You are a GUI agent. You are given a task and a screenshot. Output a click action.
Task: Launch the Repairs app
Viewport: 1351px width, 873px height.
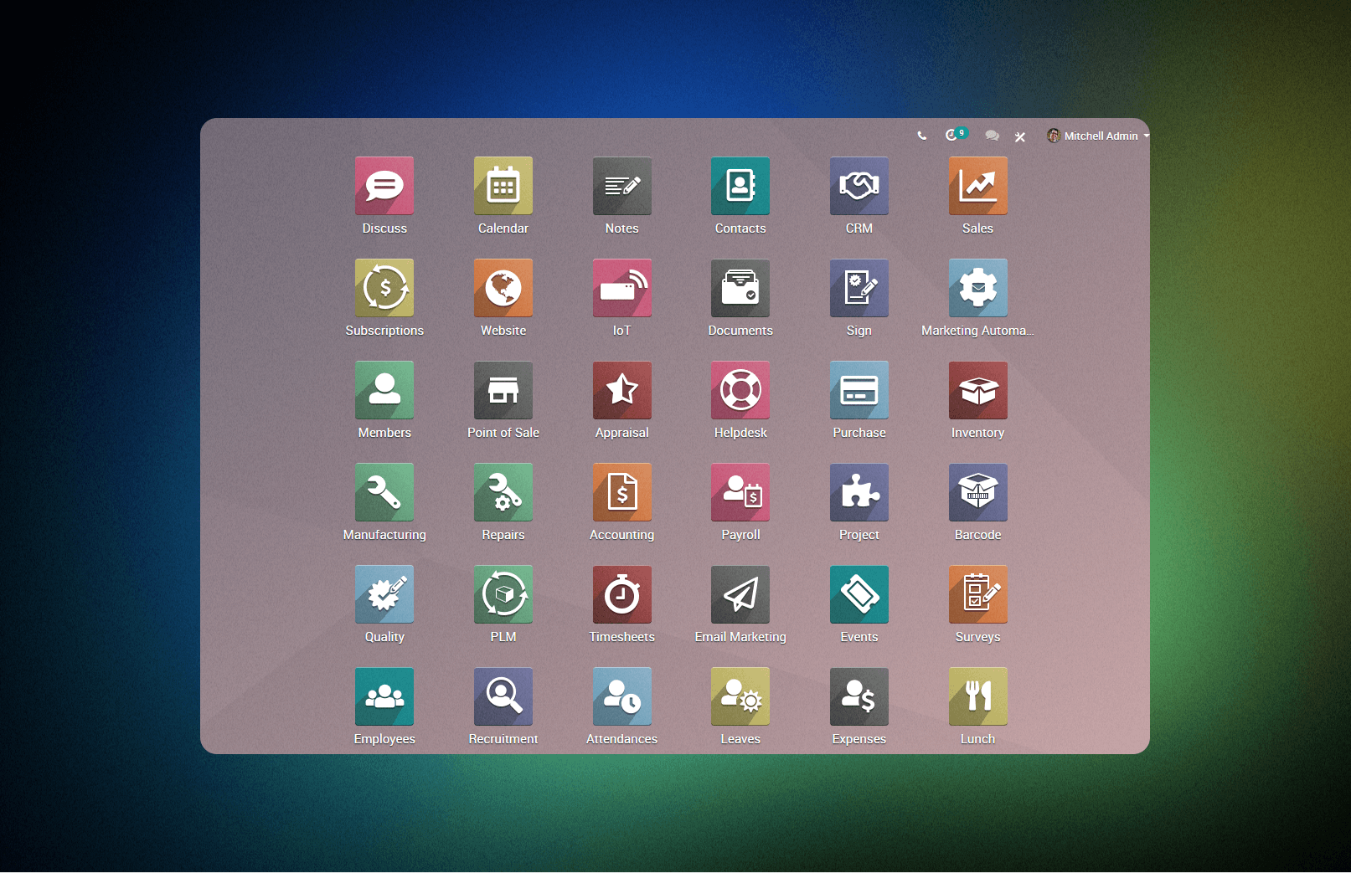(503, 492)
